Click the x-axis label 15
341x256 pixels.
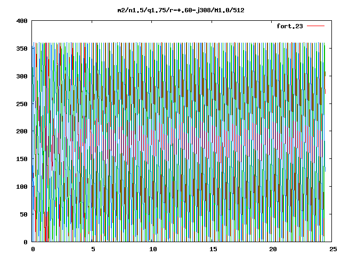click(x=213, y=249)
